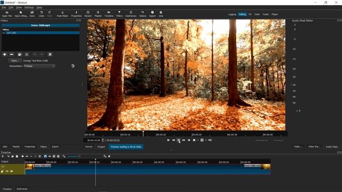
Task: Zoom in the timeline with the magnifier icon
Action: pos(105,156)
